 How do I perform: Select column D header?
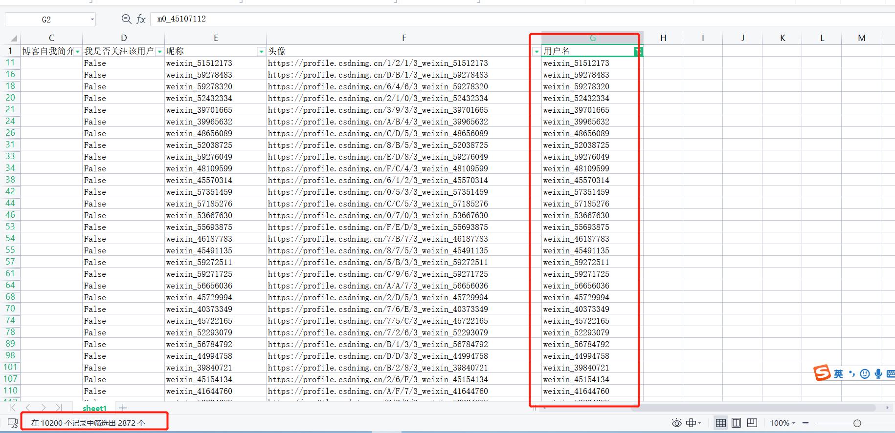124,38
